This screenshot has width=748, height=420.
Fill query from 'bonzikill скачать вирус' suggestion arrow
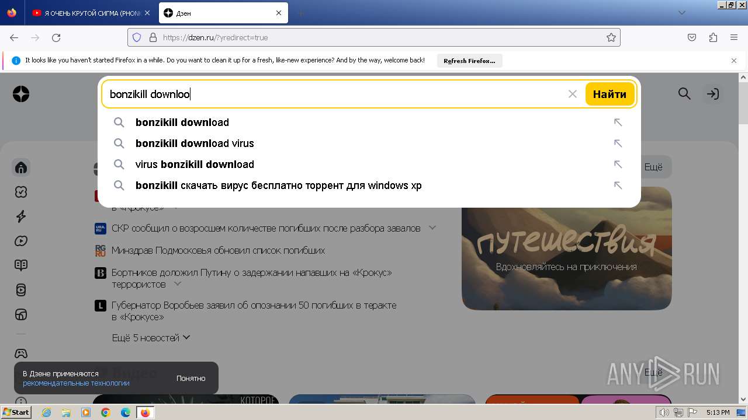coord(618,185)
